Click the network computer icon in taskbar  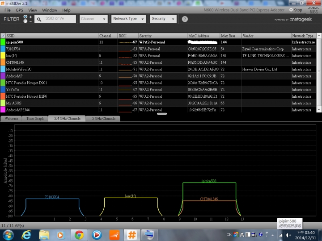(149, 235)
